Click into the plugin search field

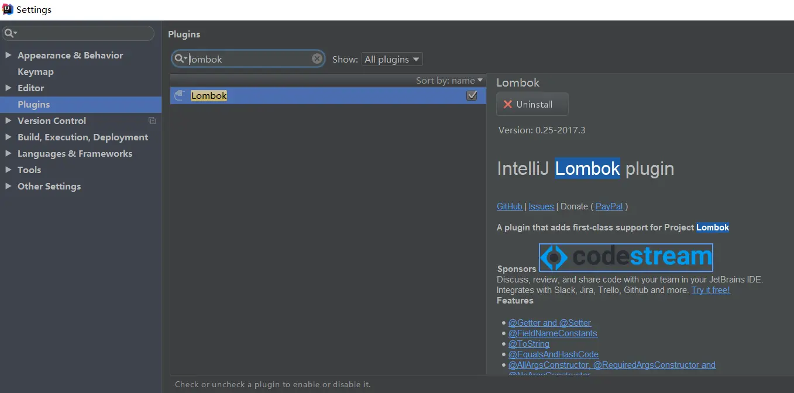point(249,59)
